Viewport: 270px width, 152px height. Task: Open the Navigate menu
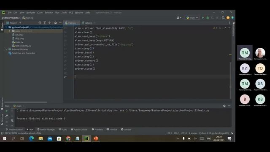click(31, 13)
